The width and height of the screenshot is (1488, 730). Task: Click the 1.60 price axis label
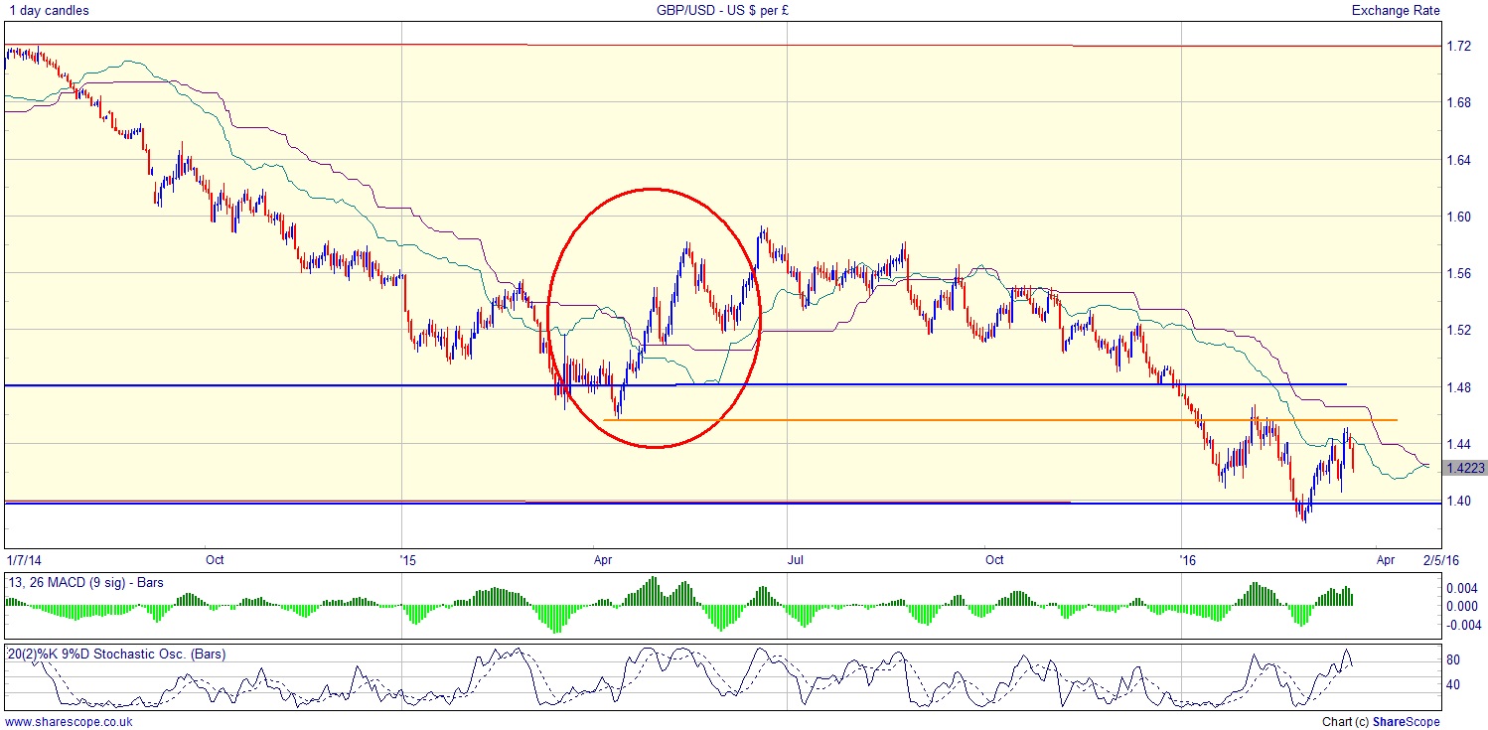[1459, 217]
